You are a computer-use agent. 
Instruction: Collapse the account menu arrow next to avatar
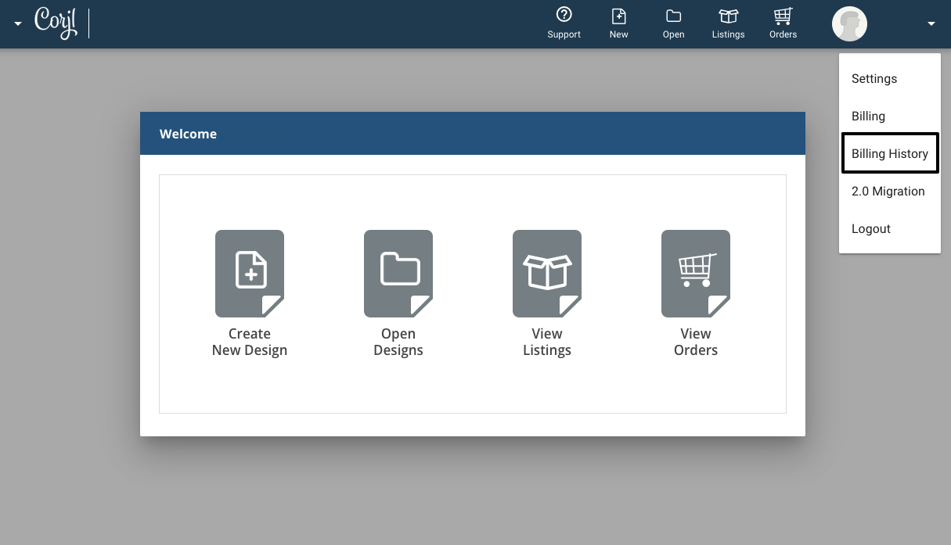coord(931,24)
